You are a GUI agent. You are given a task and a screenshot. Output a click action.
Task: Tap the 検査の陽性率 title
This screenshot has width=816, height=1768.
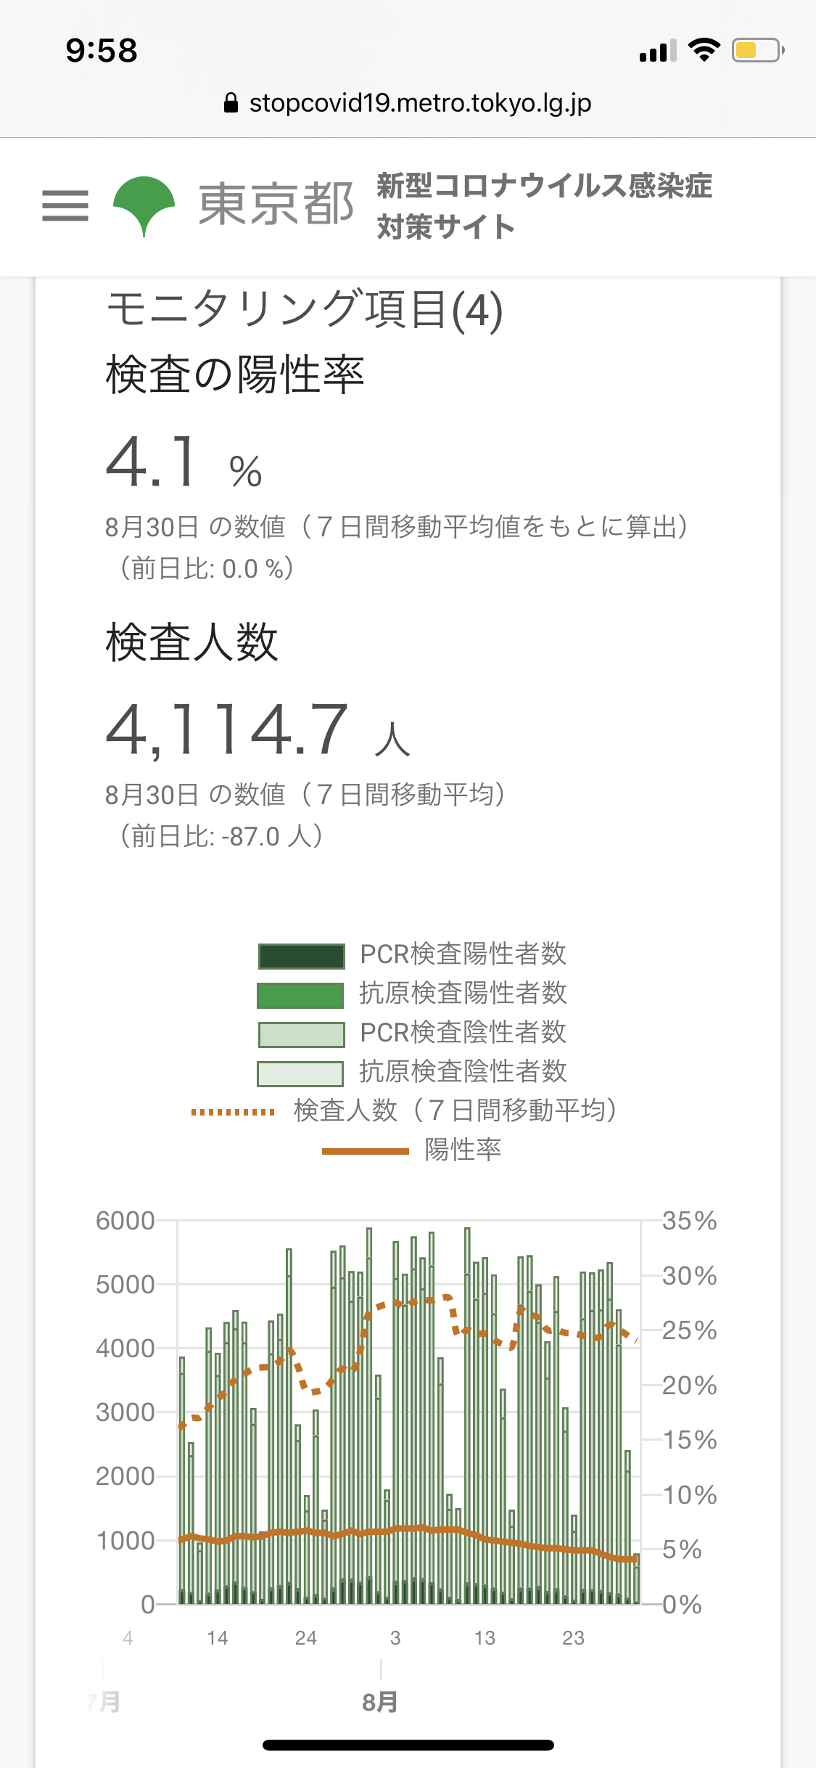(235, 375)
